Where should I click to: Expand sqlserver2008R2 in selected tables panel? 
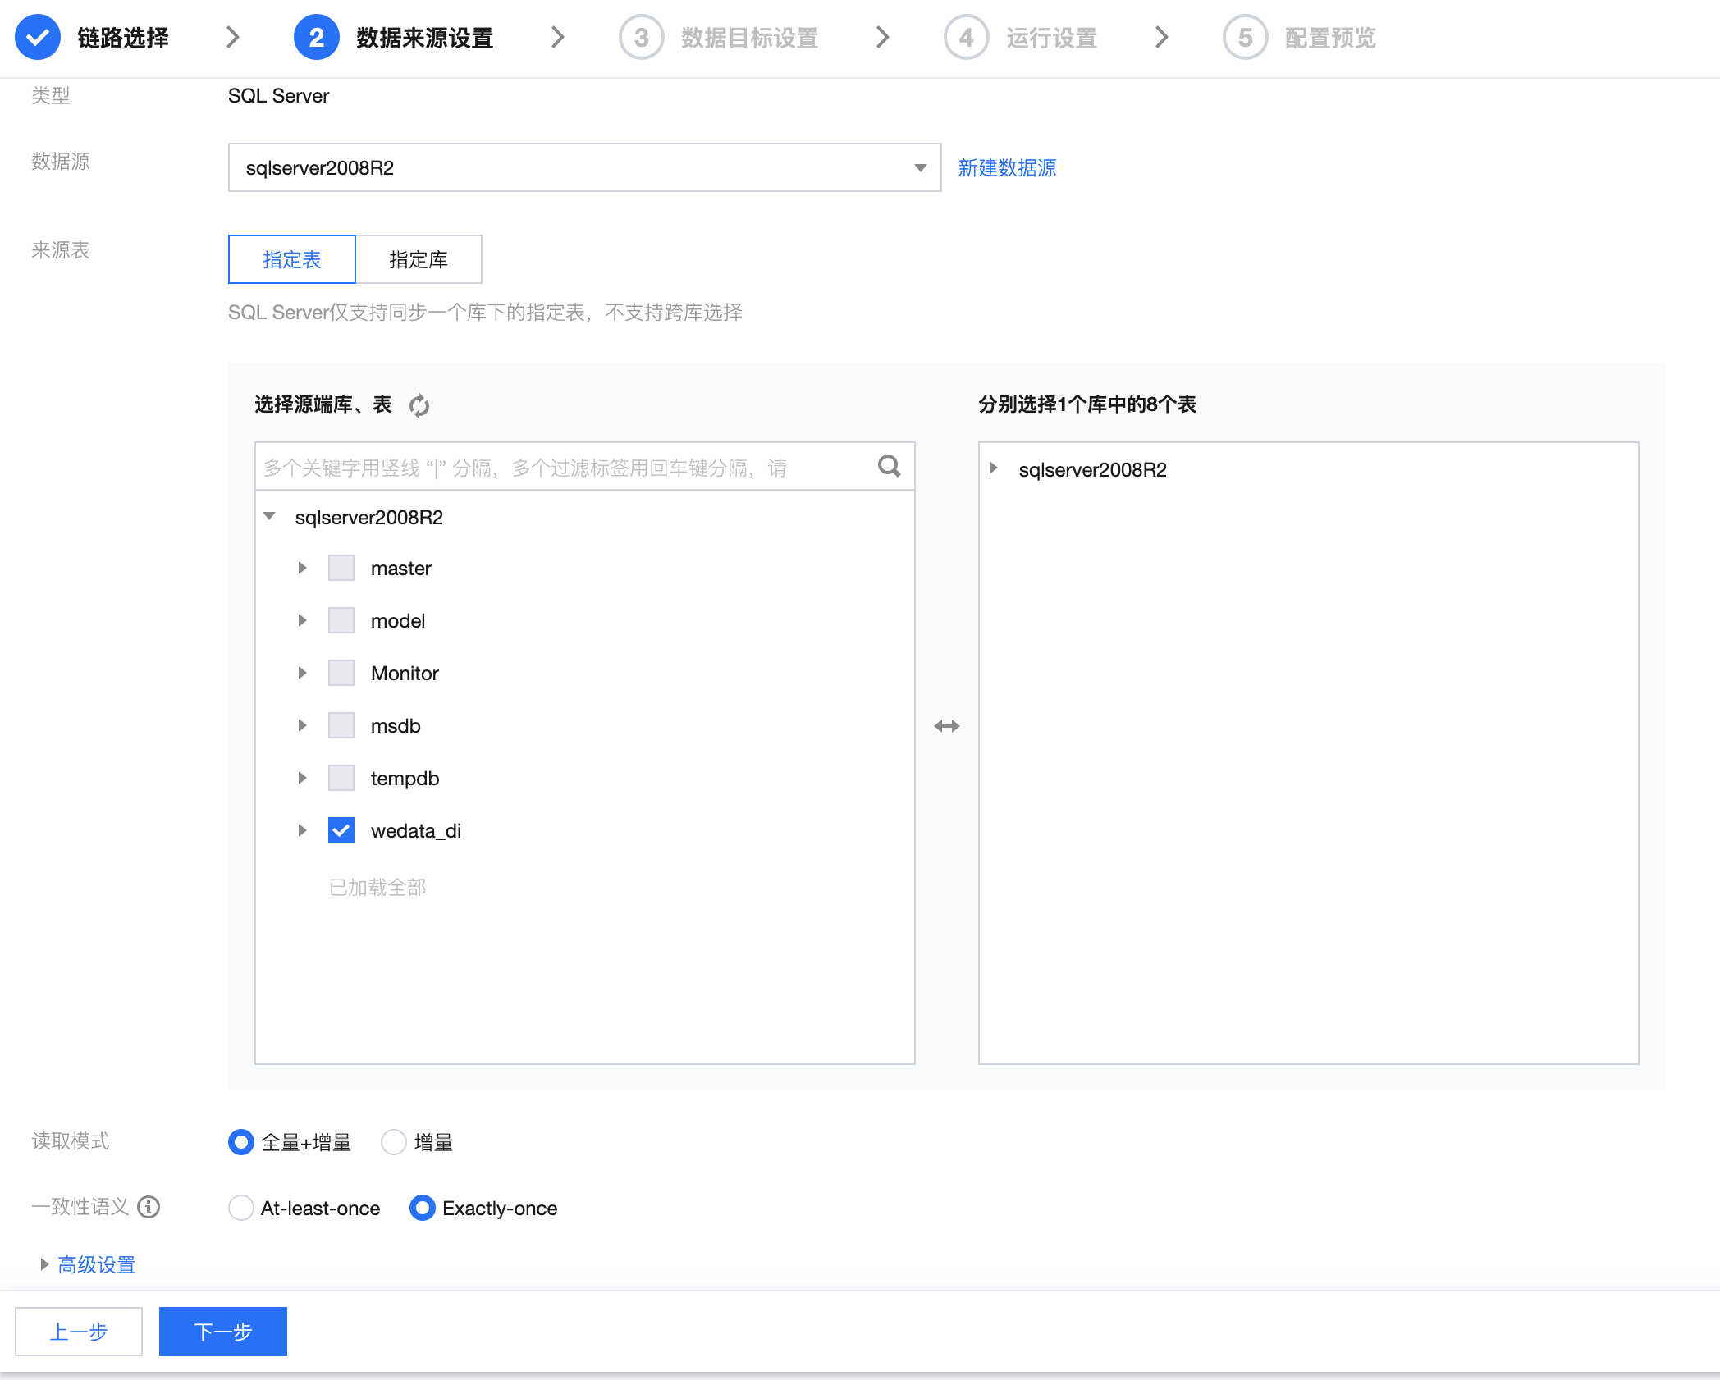994,468
